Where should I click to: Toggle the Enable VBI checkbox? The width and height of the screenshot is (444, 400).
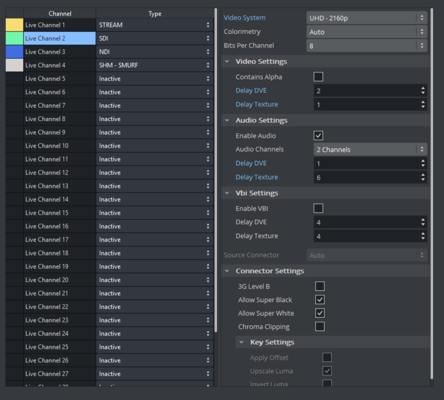click(x=318, y=209)
